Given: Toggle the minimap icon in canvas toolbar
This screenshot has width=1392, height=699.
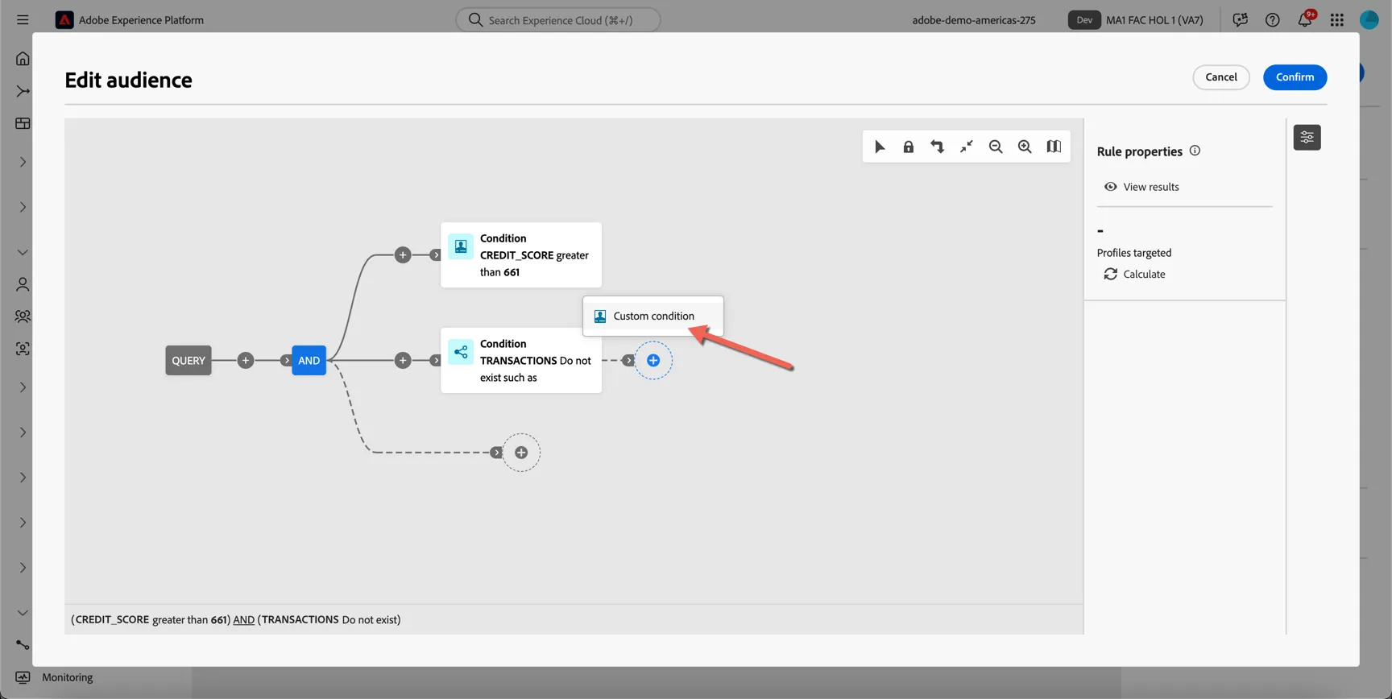Looking at the screenshot, I should click(x=1054, y=147).
